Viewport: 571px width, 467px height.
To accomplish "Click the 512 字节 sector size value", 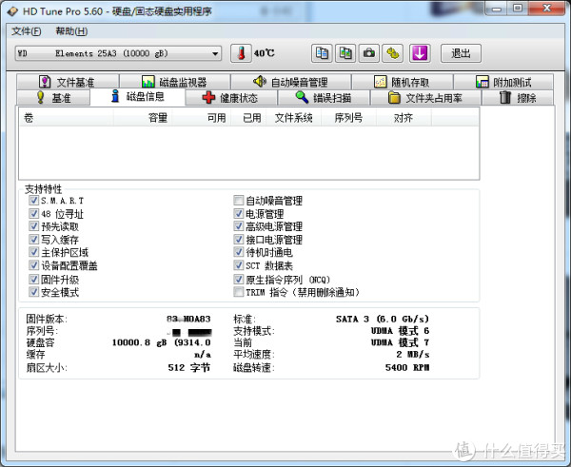I will (x=189, y=367).
